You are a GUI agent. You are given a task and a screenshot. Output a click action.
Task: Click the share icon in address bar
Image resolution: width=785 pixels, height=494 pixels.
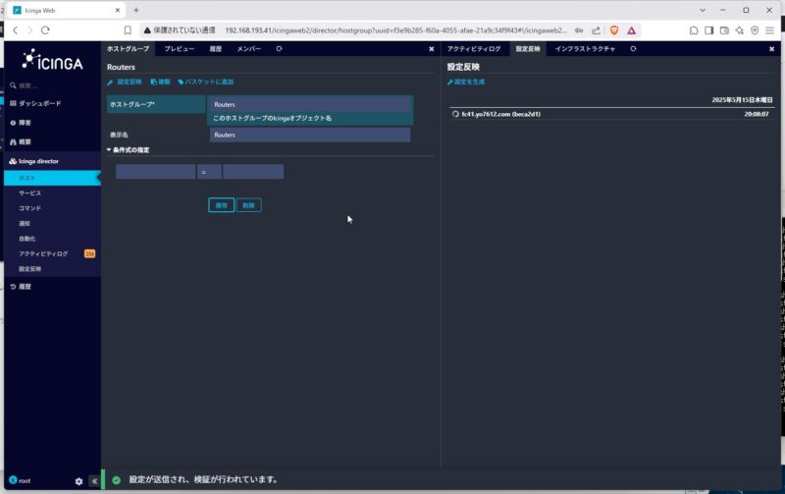pos(596,30)
